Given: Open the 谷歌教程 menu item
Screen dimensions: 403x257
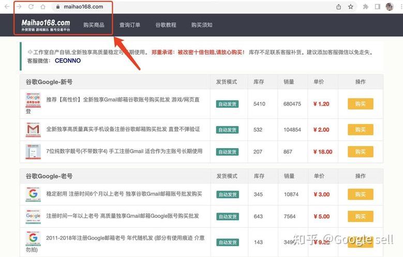Looking at the screenshot, I should tap(166, 25).
